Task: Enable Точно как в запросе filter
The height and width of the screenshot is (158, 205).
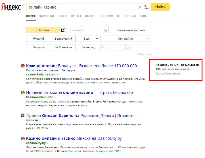Action: tap(131, 30)
